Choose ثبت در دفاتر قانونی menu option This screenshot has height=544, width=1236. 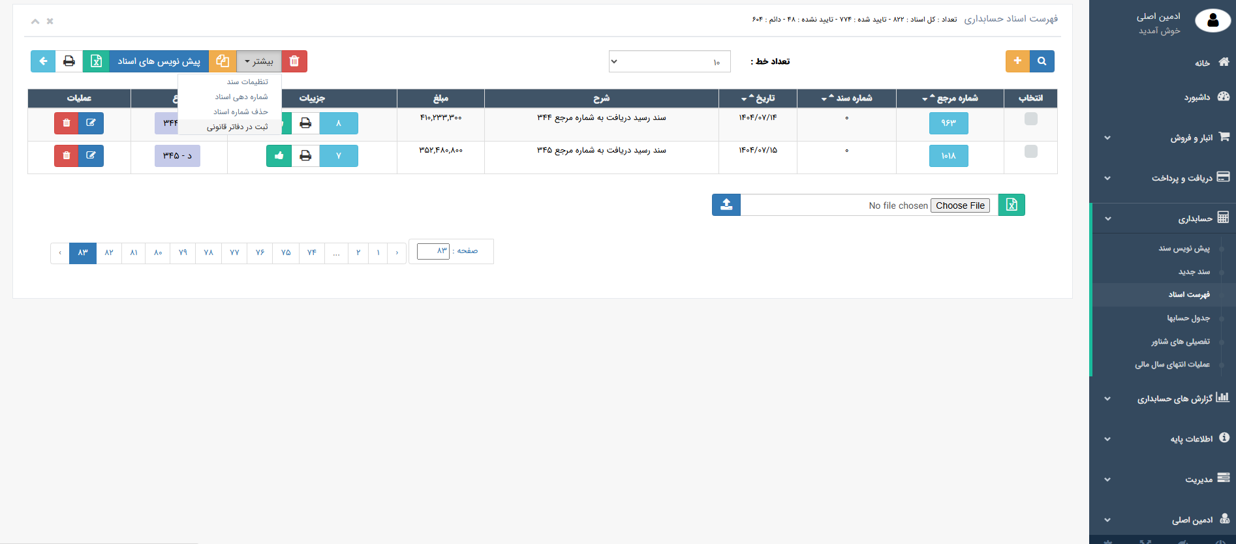[x=237, y=127]
